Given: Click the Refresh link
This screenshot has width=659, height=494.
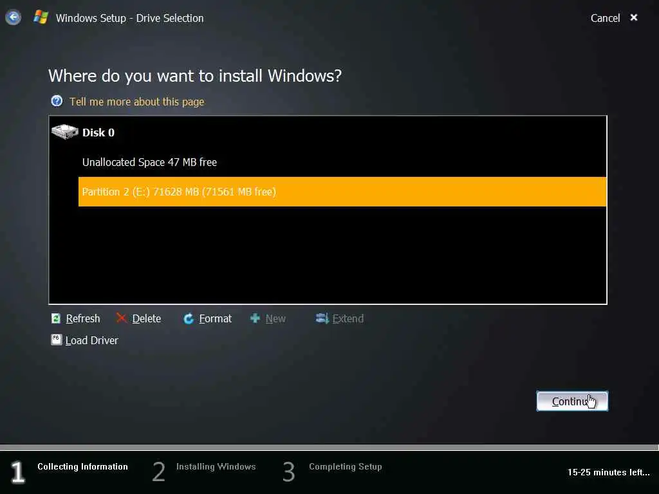Looking at the screenshot, I should (x=83, y=319).
